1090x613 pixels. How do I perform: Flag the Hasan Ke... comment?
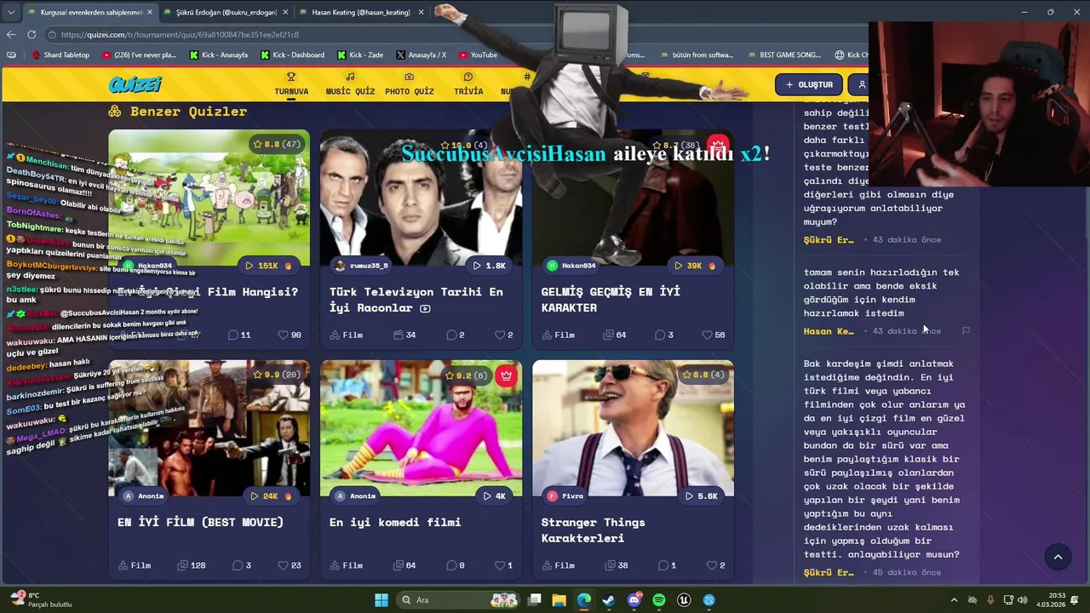pos(966,330)
